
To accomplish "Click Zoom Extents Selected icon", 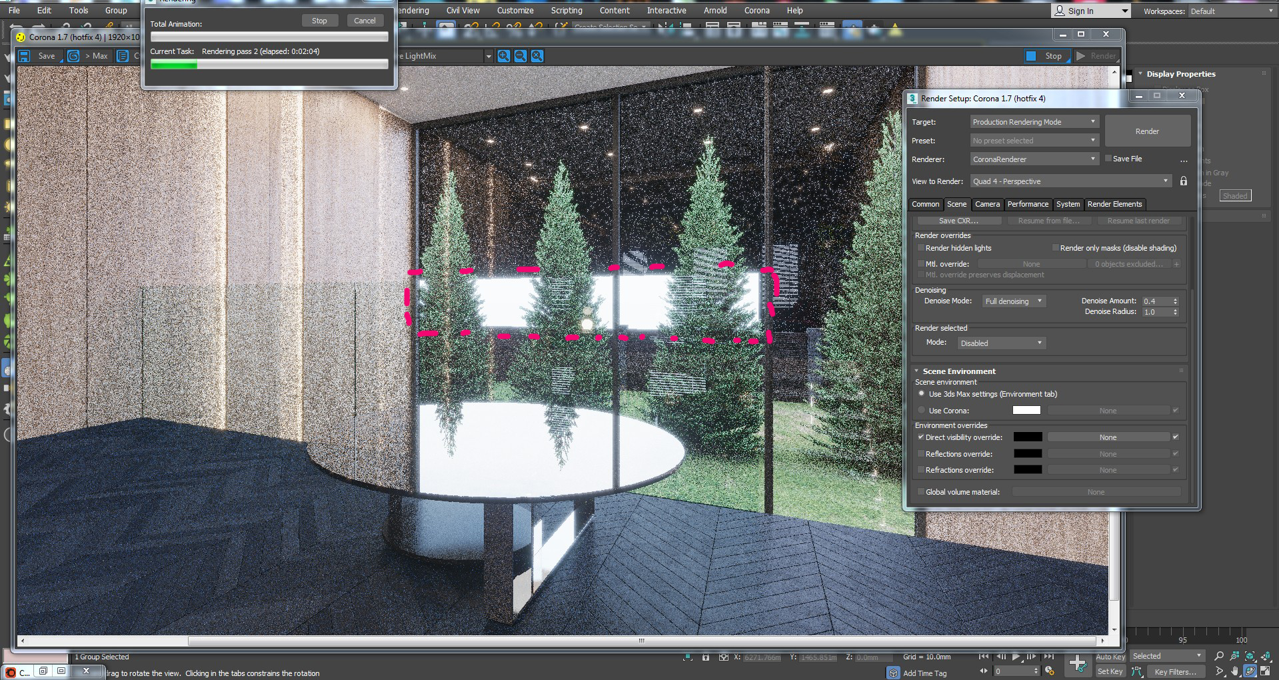I will coord(1250,656).
